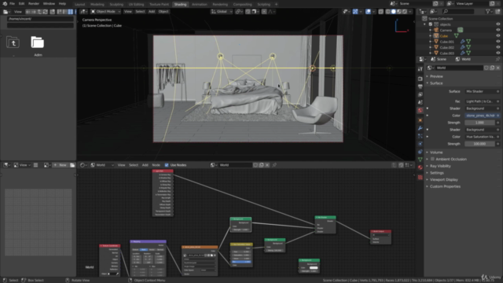The width and height of the screenshot is (503, 283).
Task: Open the Object Mode dropdown
Action: (x=105, y=12)
